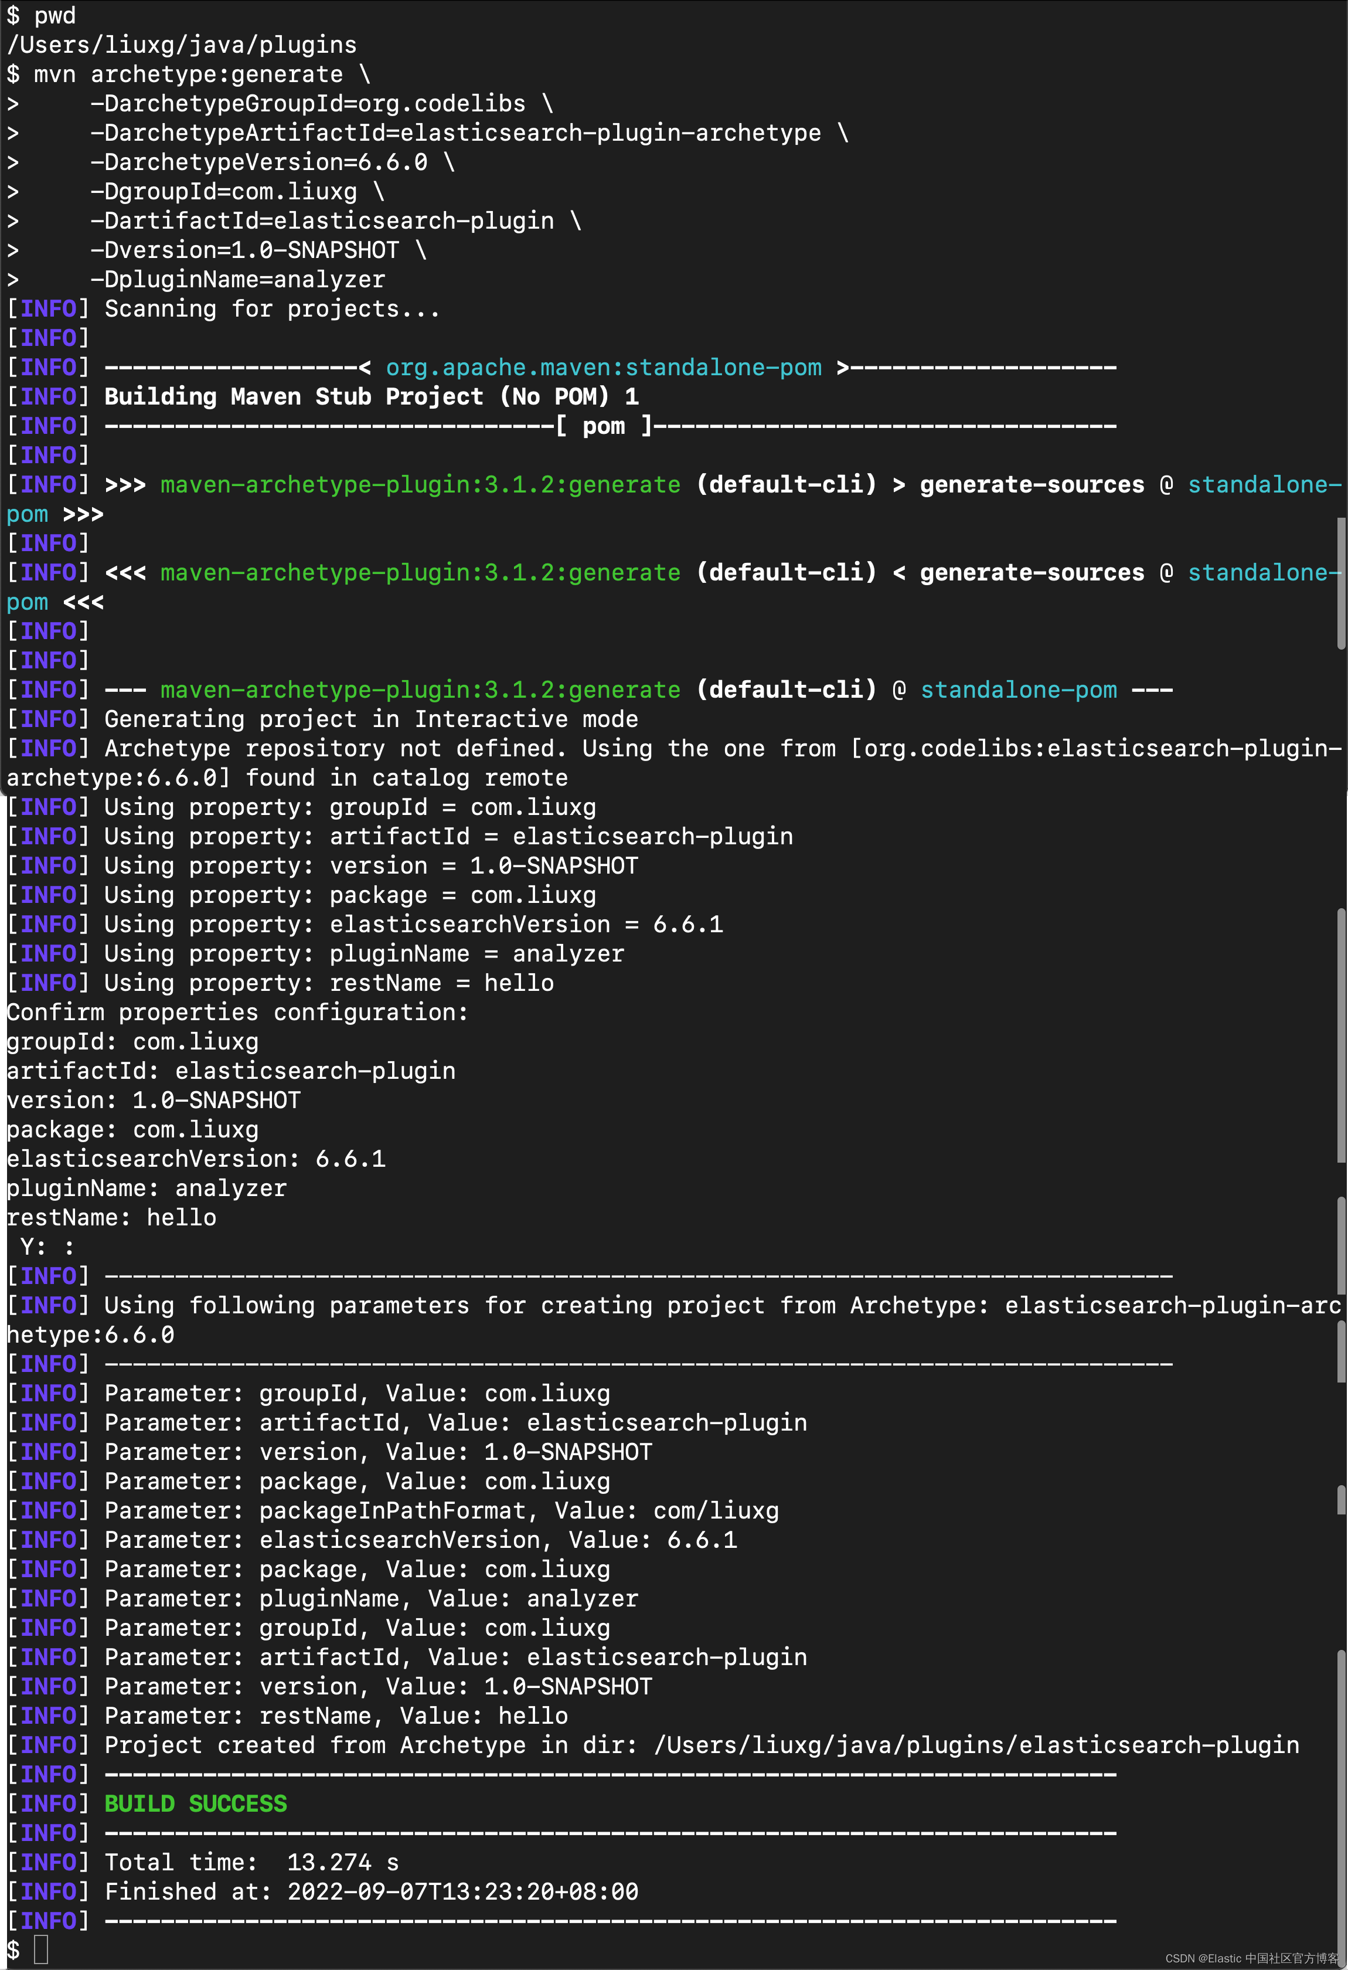This screenshot has width=1348, height=1970.
Task: Click the 'Confirm properties configuration:' line
Action: (x=237, y=1012)
